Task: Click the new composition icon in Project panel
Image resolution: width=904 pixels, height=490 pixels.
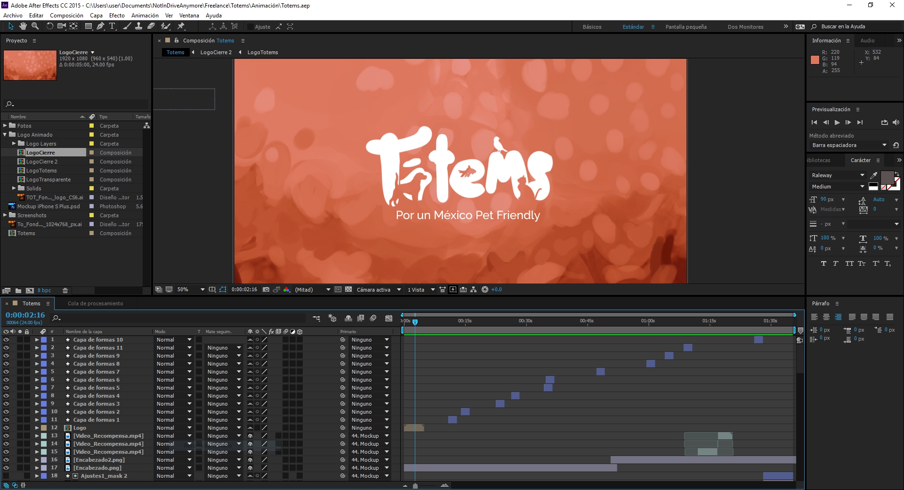Action: (30, 291)
